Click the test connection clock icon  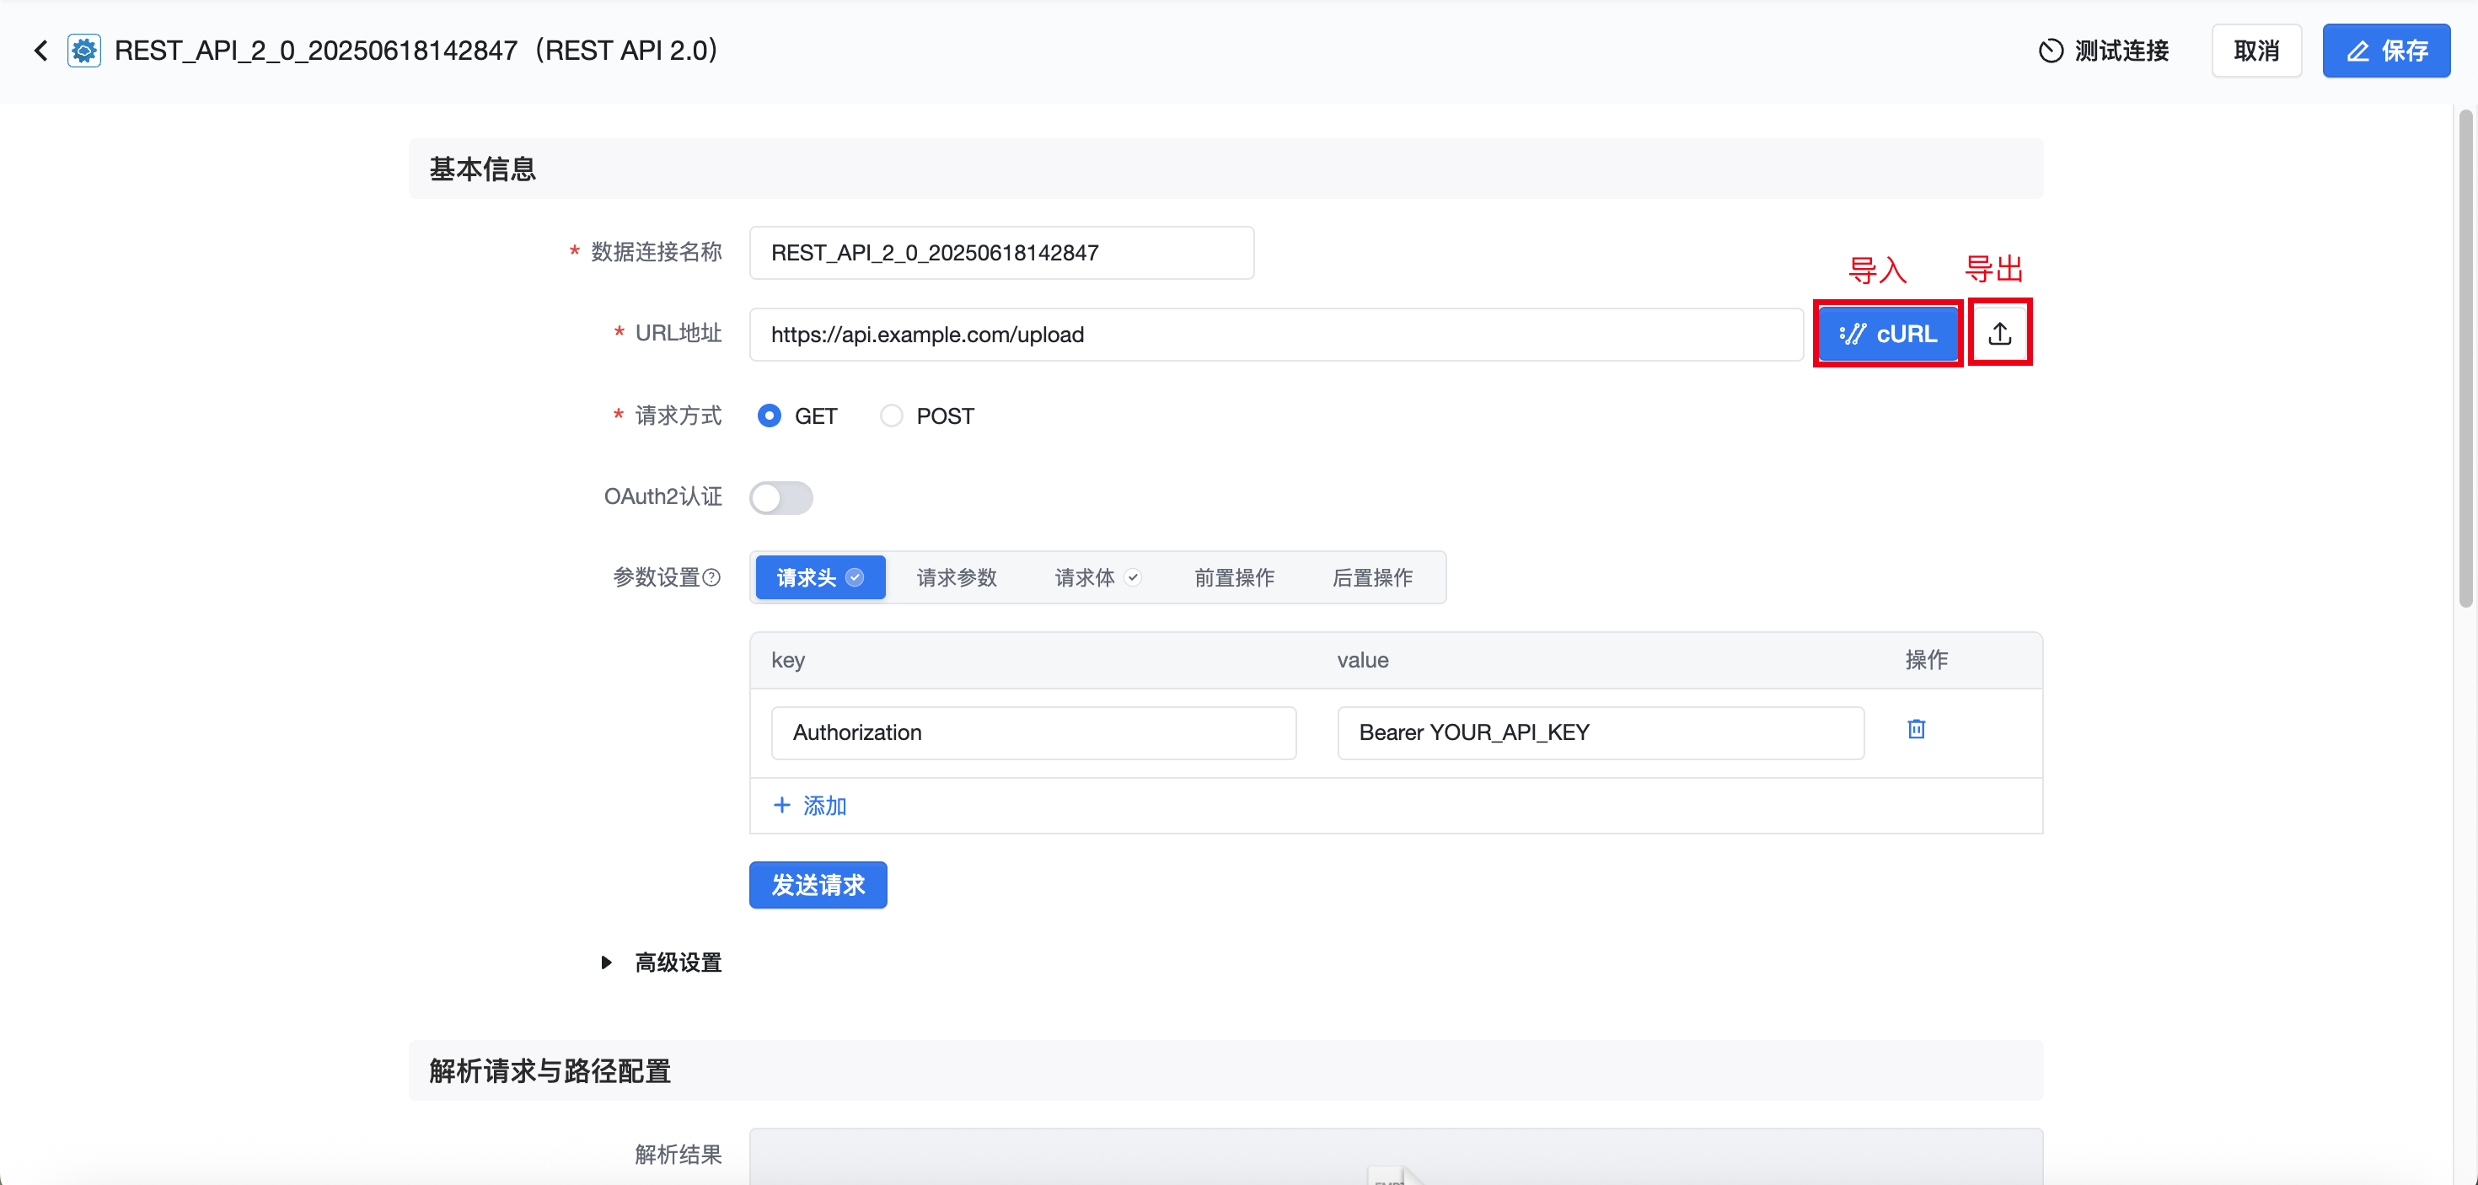tap(2050, 51)
